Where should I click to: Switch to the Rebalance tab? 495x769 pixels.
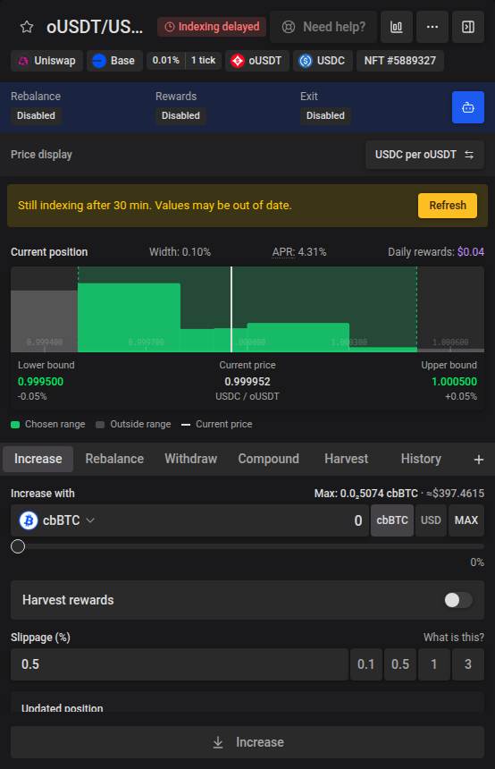tap(114, 459)
